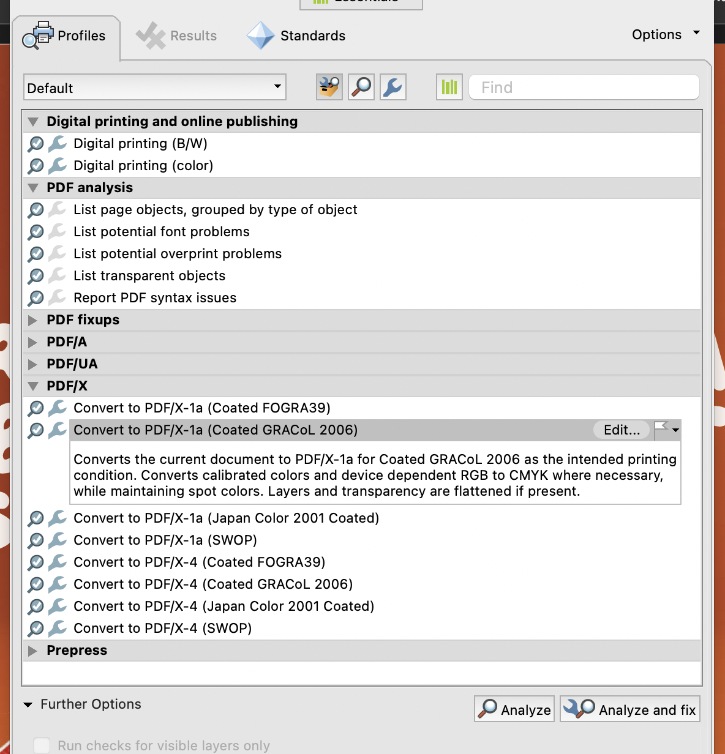Switch to the Standards tab
Image resolution: width=725 pixels, height=754 pixels.
click(x=296, y=35)
